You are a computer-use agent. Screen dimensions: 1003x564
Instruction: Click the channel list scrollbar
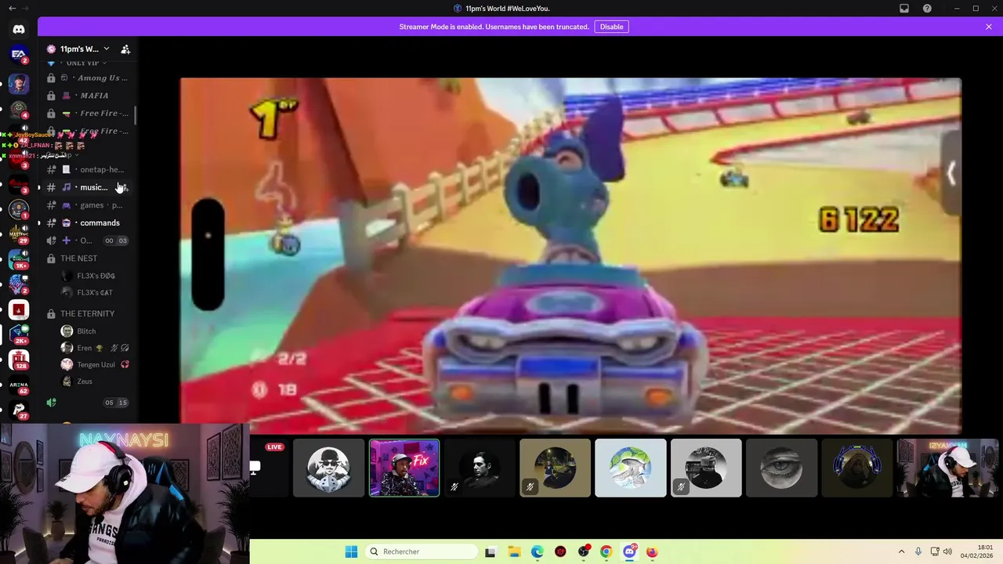[135, 114]
